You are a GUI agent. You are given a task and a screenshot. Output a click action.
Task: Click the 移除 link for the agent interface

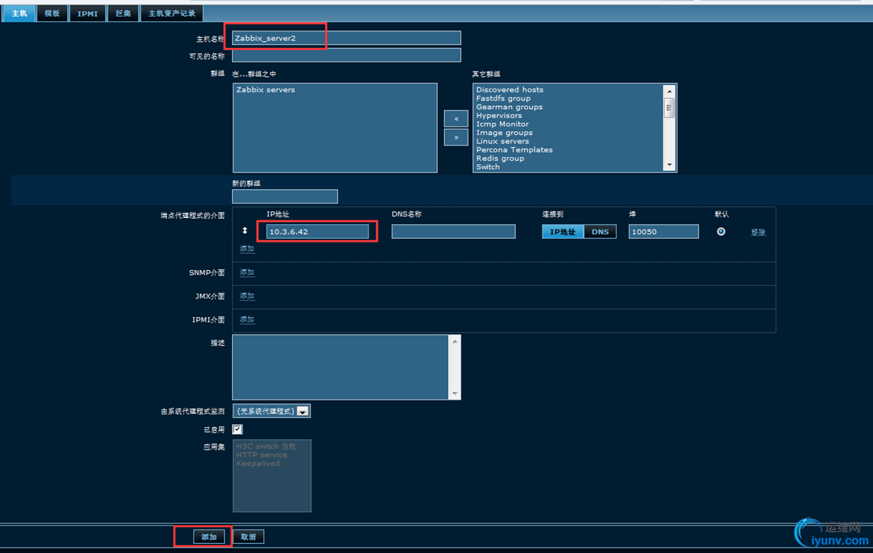[759, 232]
